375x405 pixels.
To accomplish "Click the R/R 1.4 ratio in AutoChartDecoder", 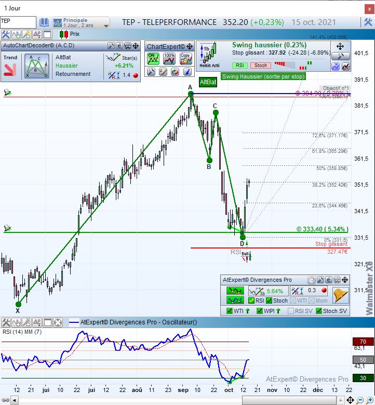I will coord(123,75).
